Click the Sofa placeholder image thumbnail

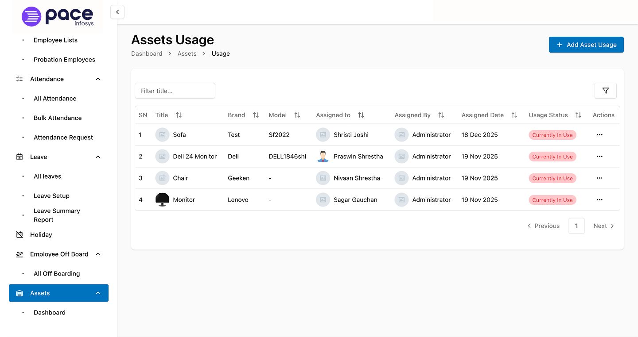[x=163, y=135]
